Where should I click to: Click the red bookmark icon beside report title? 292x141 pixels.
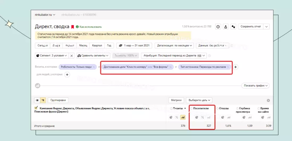(x=73, y=27)
